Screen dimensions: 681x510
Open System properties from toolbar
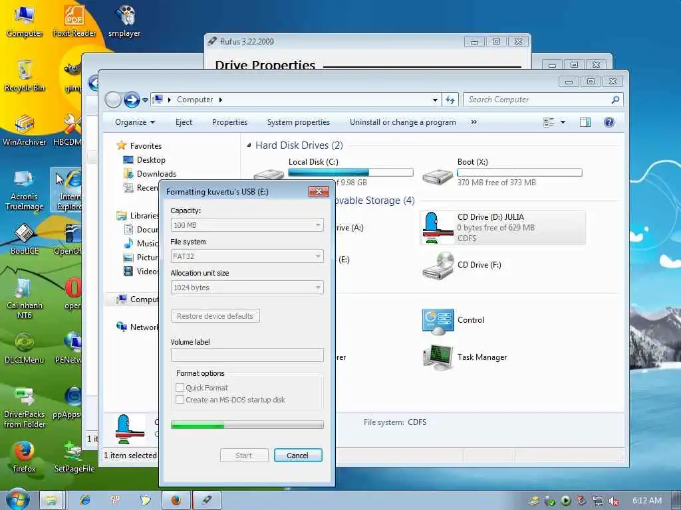(x=299, y=122)
